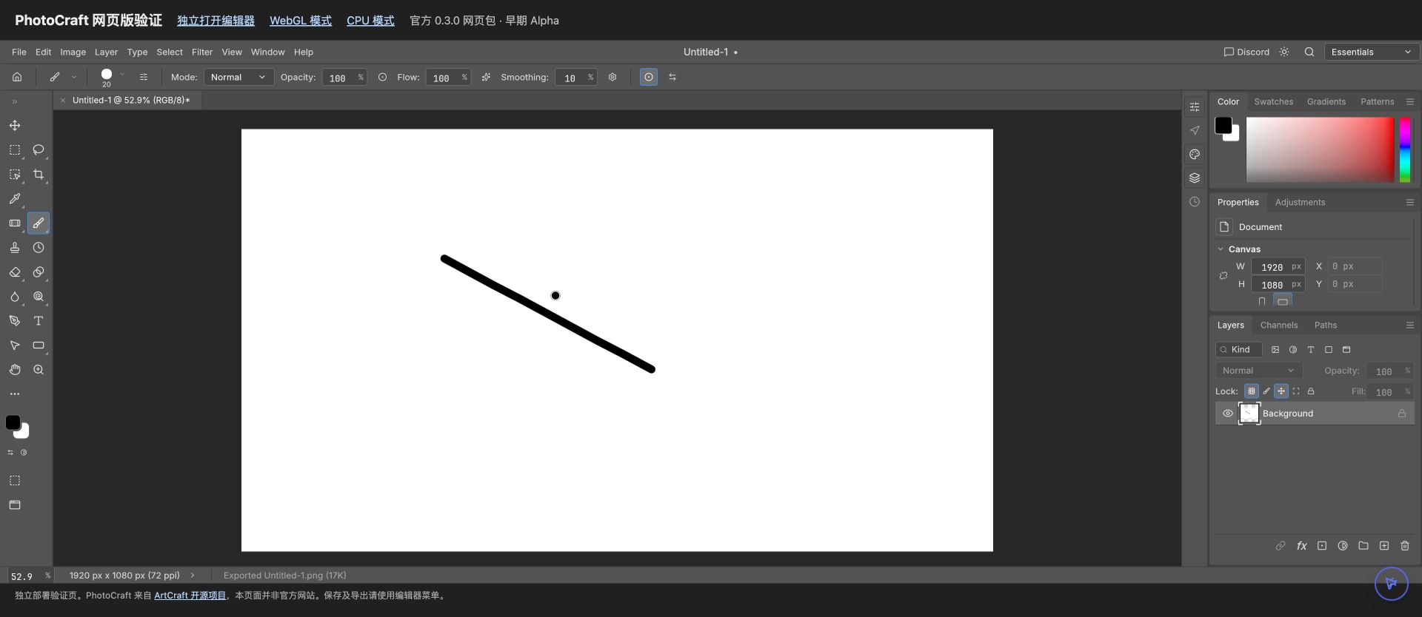
Task: Expand the document info status arrow
Action: pyautogui.click(x=193, y=575)
